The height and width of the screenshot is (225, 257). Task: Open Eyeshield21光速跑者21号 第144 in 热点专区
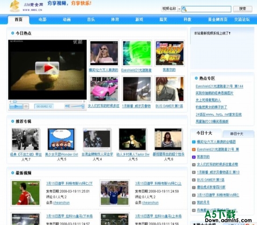tap(219, 86)
